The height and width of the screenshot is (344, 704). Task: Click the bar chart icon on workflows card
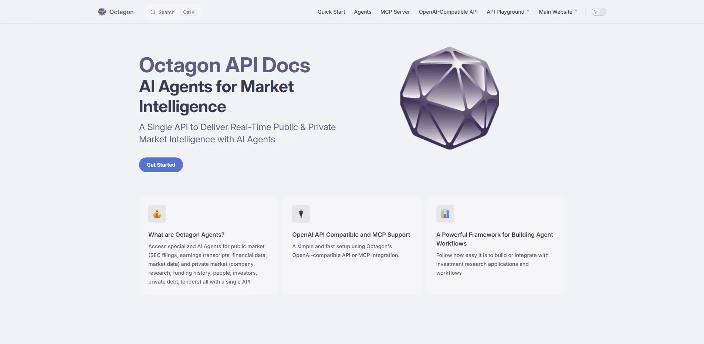tap(445, 213)
